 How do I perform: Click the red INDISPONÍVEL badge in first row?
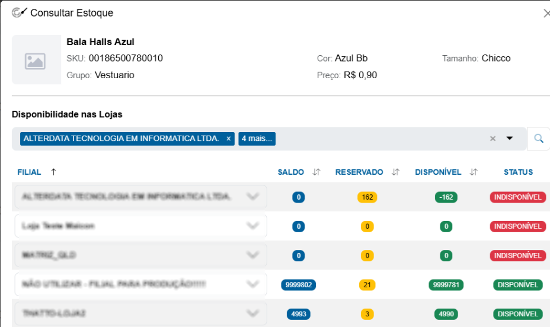tap(518, 197)
